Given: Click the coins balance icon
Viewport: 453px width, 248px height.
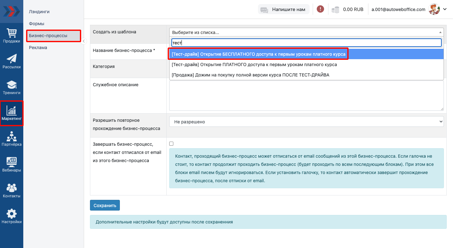Looking at the screenshot, I should (x=335, y=9).
